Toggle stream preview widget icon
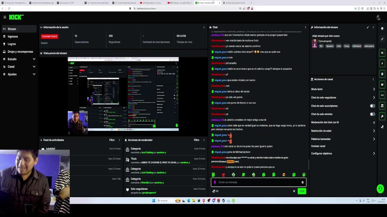 tap(382, 53)
